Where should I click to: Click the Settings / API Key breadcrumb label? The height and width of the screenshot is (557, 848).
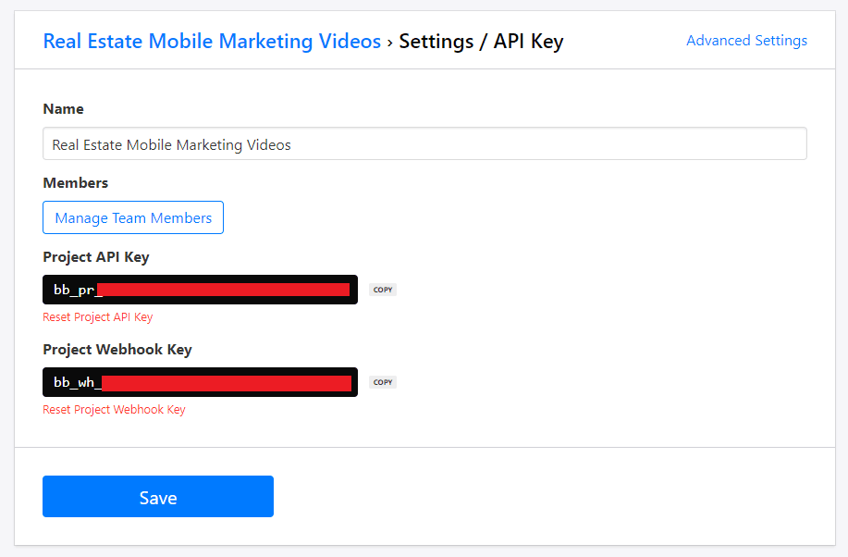[x=481, y=41]
